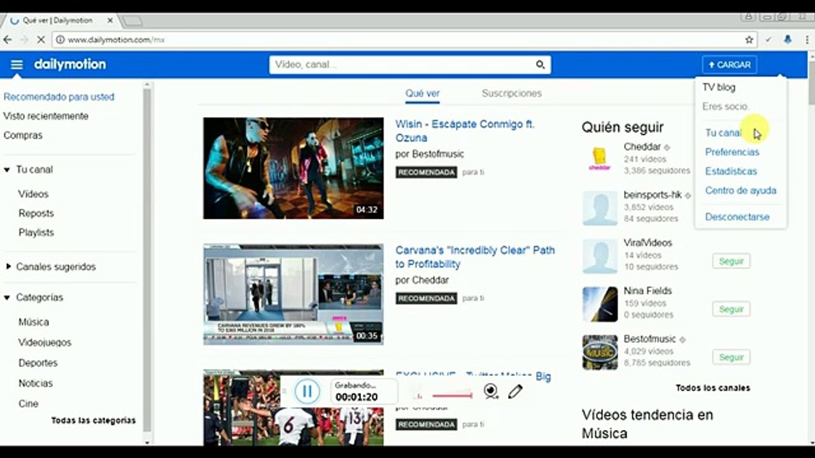Screen dimensions: 815x458
Task: Click the recorder audio level slider
Action: click(452, 396)
